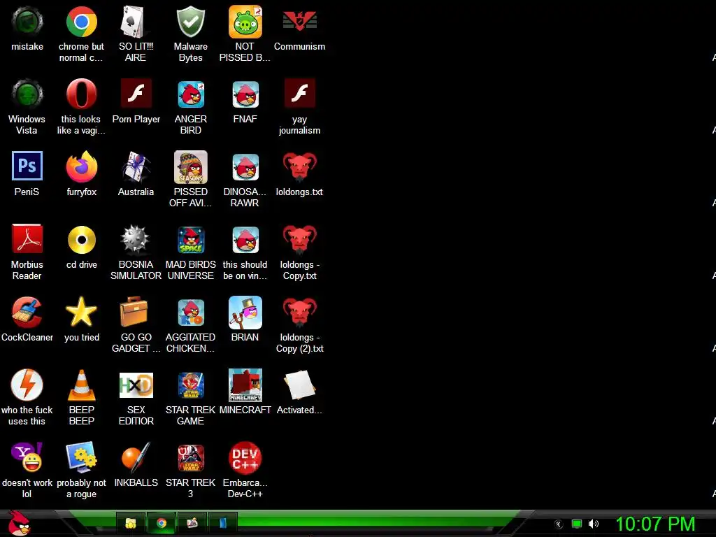Launch the 'Embarca... Dev-C++' icon

point(245,458)
